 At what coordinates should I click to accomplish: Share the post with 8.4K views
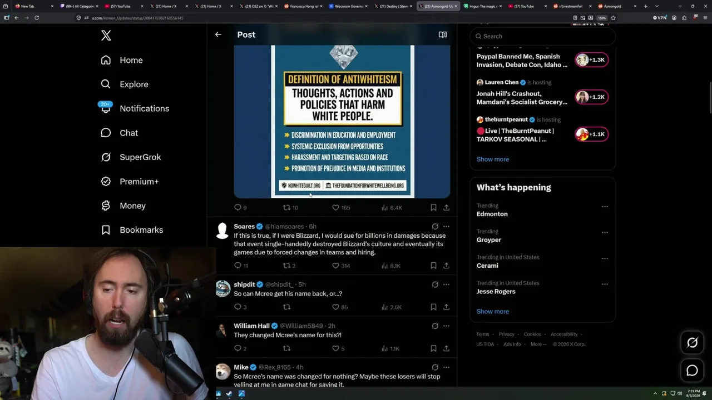[446, 207]
